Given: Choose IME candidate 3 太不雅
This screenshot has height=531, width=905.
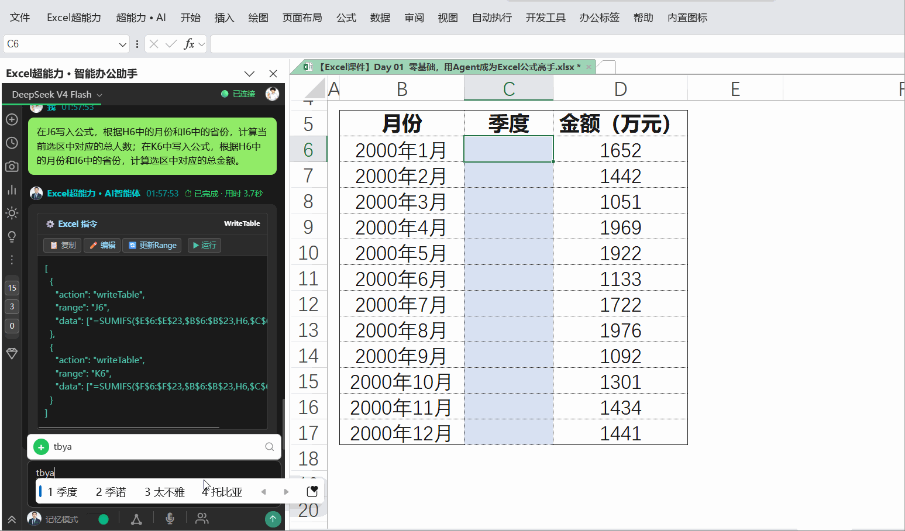Looking at the screenshot, I should pyautogui.click(x=165, y=492).
